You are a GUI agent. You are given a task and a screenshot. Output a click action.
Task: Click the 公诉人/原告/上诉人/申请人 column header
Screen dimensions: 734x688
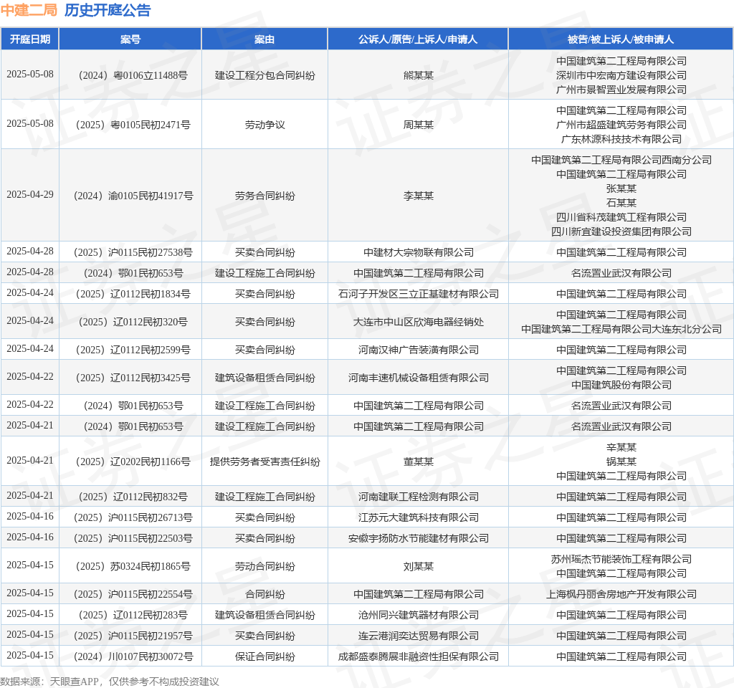click(418, 39)
